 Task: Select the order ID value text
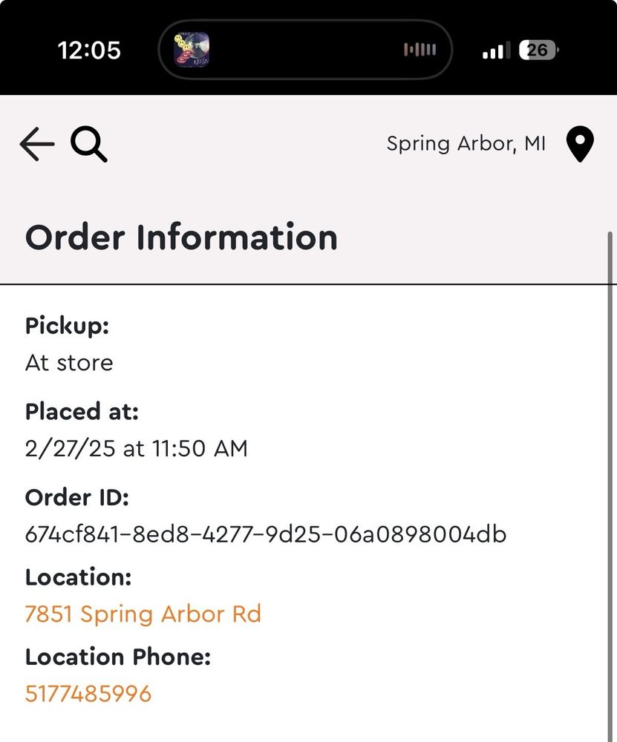coord(266,533)
